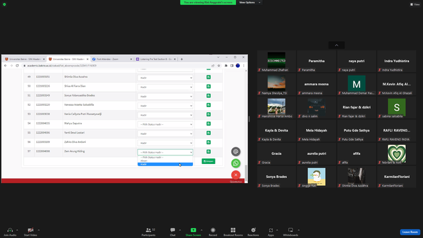
Task: Open status dropdown for Wahyu Saputra
Action: [165, 124]
